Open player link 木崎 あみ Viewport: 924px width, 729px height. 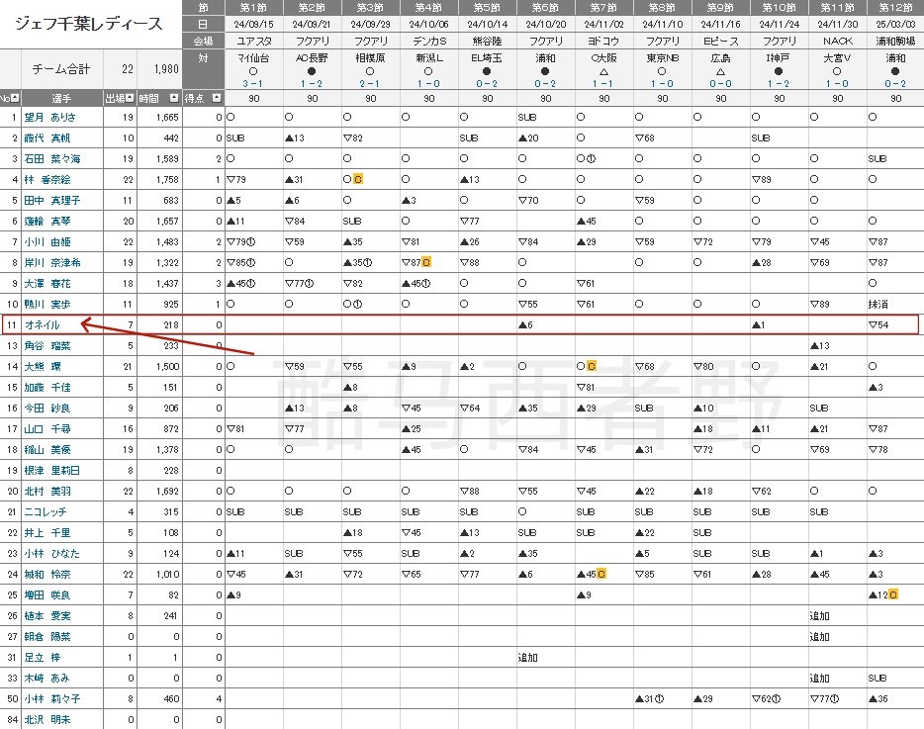click(x=46, y=678)
